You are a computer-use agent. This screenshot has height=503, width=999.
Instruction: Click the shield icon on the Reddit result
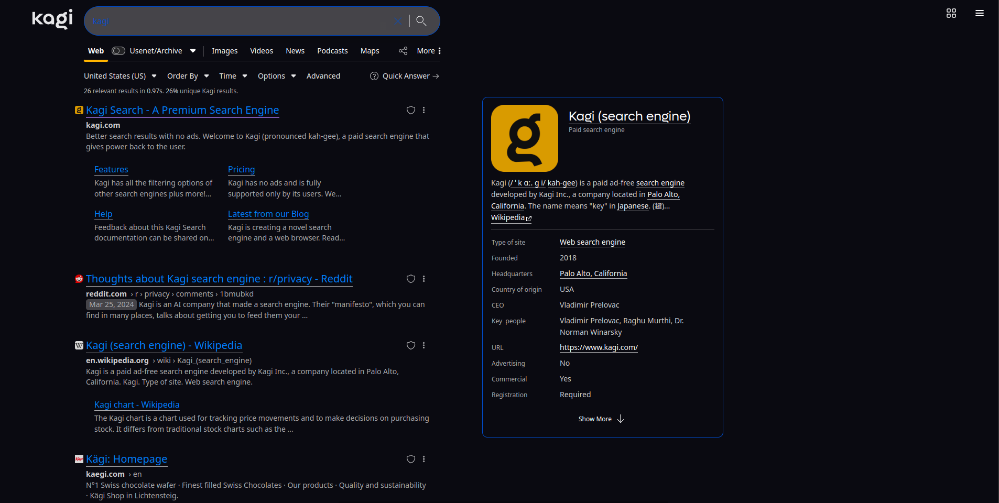pos(411,279)
